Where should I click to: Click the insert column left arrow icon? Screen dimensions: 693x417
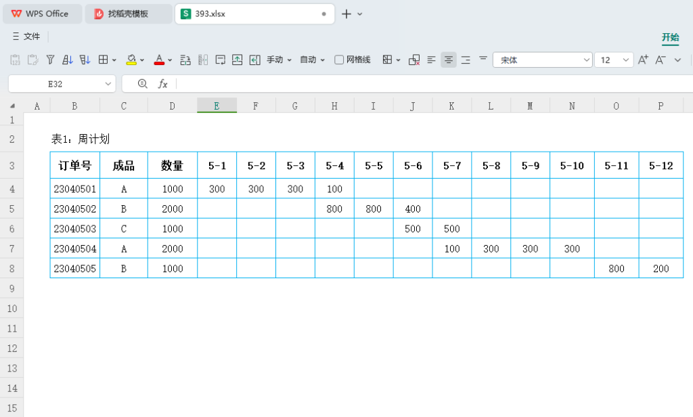pyautogui.click(x=254, y=60)
